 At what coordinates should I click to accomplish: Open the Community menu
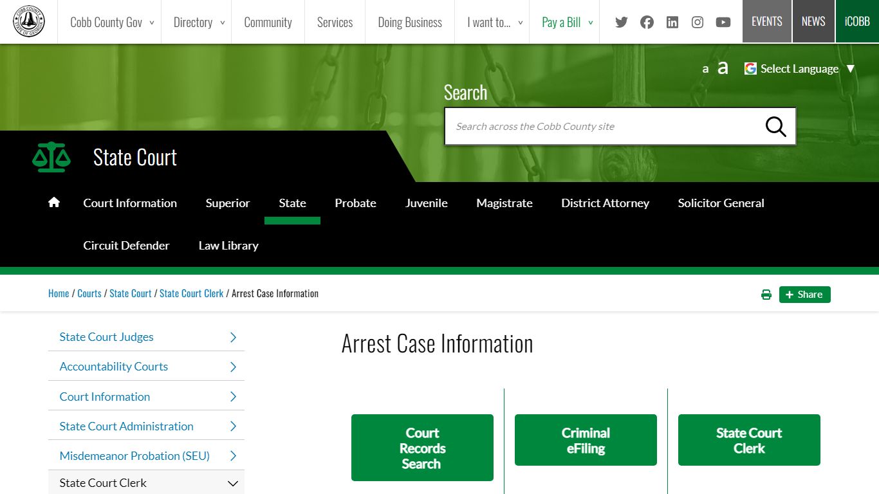pos(268,22)
